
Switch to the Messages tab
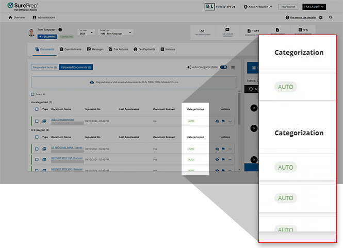[x=95, y=49]
